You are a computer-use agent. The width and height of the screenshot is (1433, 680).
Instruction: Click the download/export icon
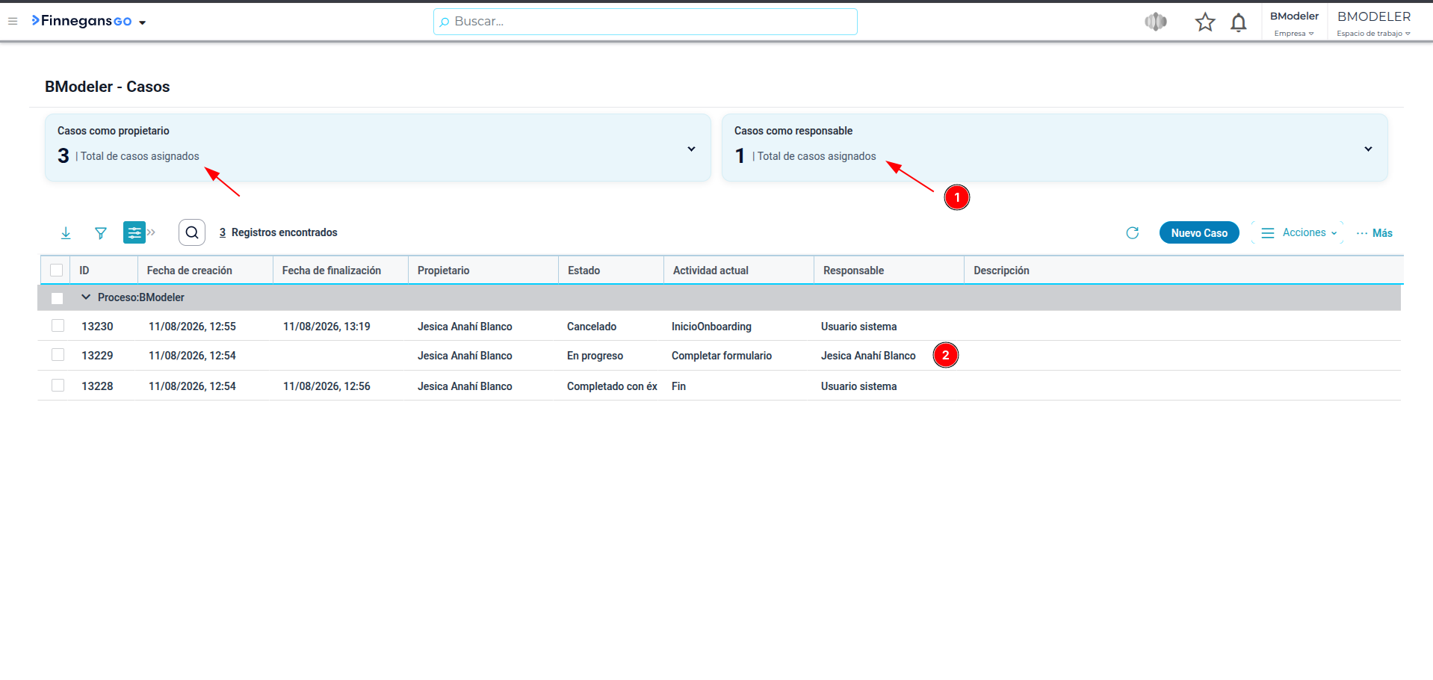[x=66, y=233]
